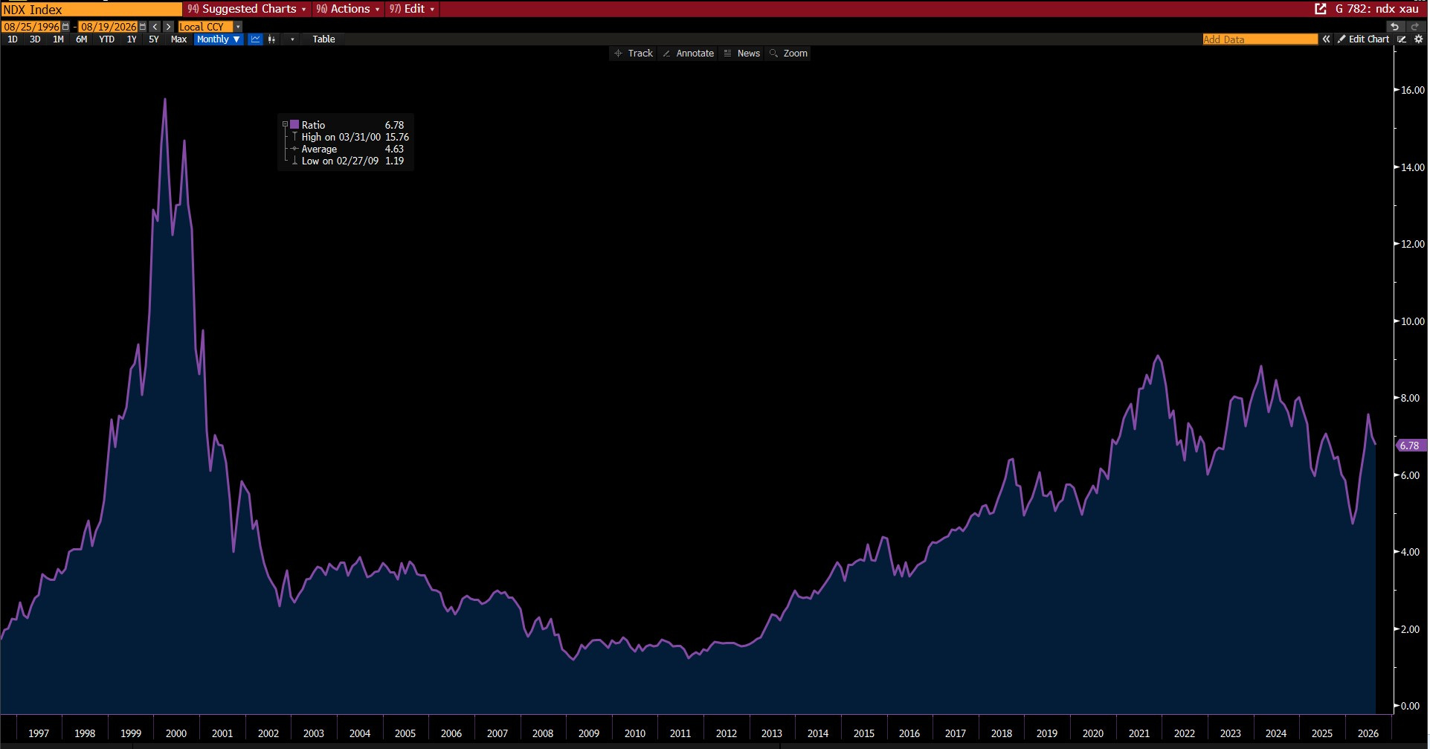Select the 3D time range
Viewport: 1430px width, 749px height.
35,39
